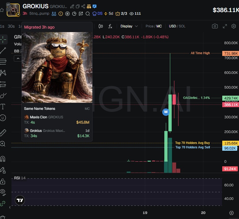The image size is (239, 219).
Task: Click the Top 70 Holders Avg Buy label
Action: (192, 143)
